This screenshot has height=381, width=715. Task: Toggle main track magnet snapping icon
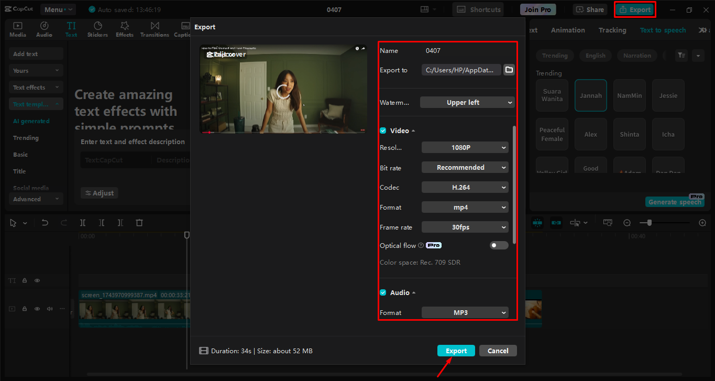[x=537, y=223]
